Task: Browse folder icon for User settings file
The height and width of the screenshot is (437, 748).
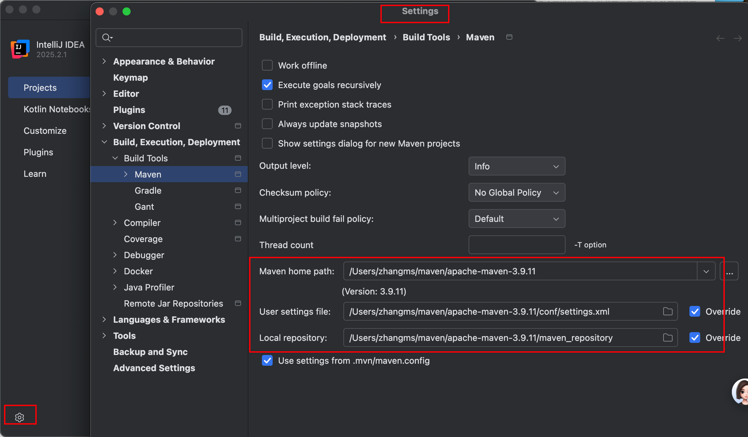Action: 668,311
